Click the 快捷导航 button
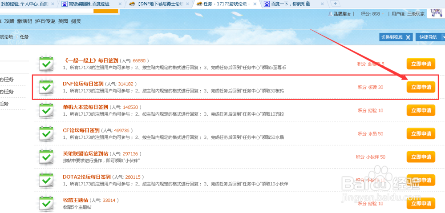 (x=428, y=37)
